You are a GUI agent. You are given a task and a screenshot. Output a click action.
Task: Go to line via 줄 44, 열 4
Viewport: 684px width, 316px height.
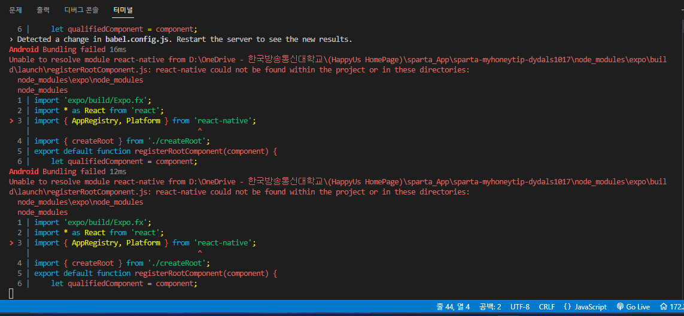(x=452, y=306)
